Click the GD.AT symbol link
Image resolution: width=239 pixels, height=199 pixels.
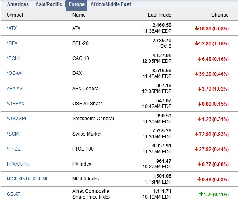(x=13, y=194)
